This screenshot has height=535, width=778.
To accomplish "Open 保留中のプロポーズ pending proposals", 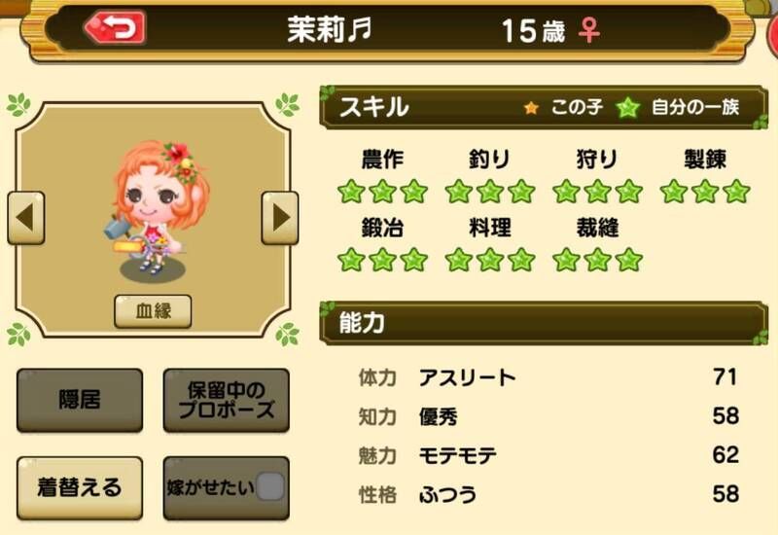I will pos(227,400).
